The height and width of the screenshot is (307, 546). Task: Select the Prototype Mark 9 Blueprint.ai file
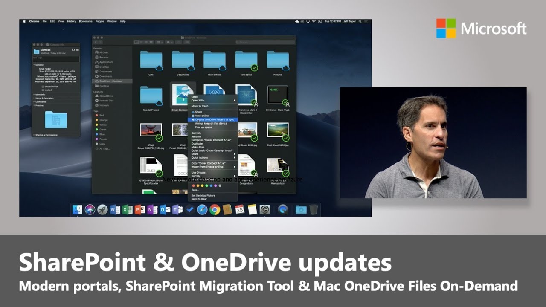pyautogui.click(x=246, y=95)
